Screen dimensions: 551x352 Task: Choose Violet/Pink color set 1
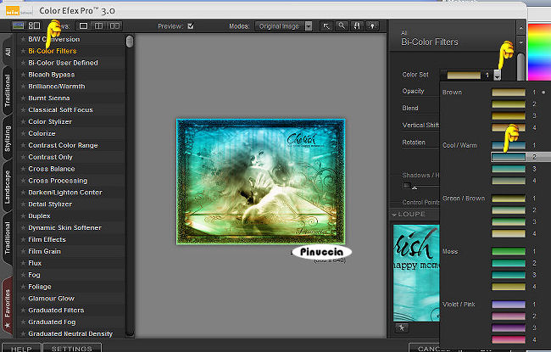click(x=509, y=305)
